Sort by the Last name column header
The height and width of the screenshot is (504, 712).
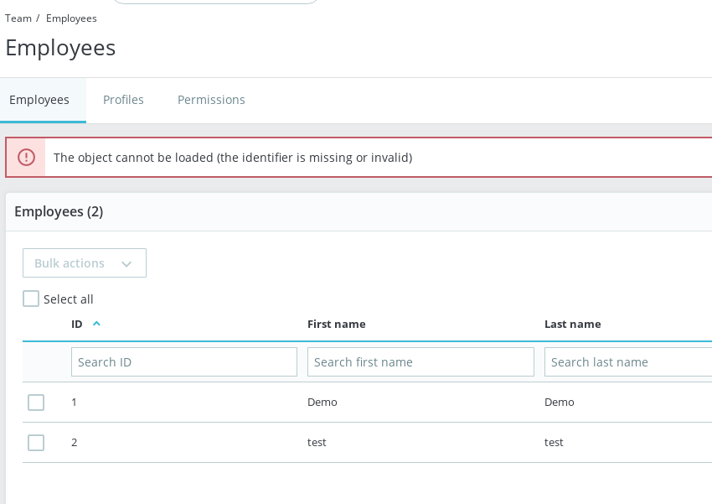click(x=573, y=324)
